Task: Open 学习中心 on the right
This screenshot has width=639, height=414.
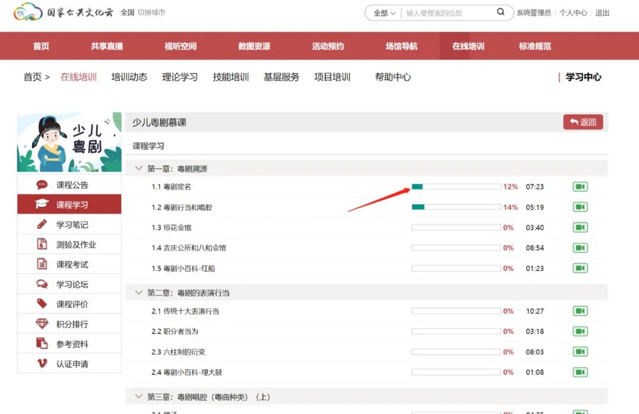Action: point(583,77)
